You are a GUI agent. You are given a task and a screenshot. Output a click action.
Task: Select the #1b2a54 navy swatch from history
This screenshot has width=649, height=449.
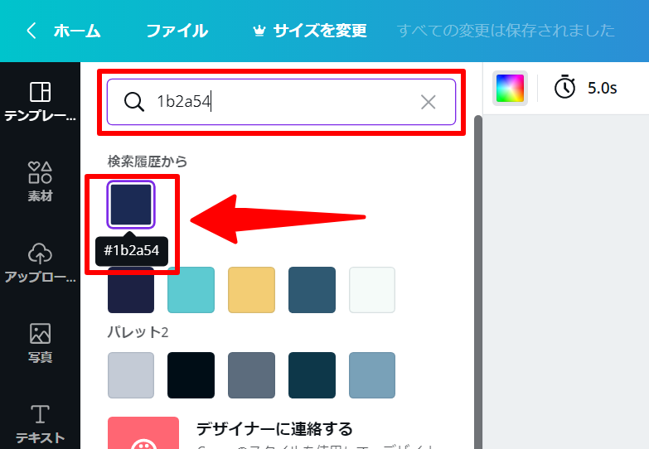[x=131, y=205]
